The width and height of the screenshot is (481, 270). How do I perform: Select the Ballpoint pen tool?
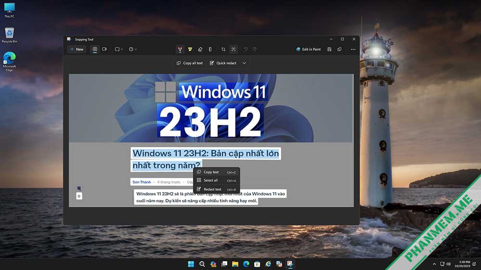click(x=180, y=49)
